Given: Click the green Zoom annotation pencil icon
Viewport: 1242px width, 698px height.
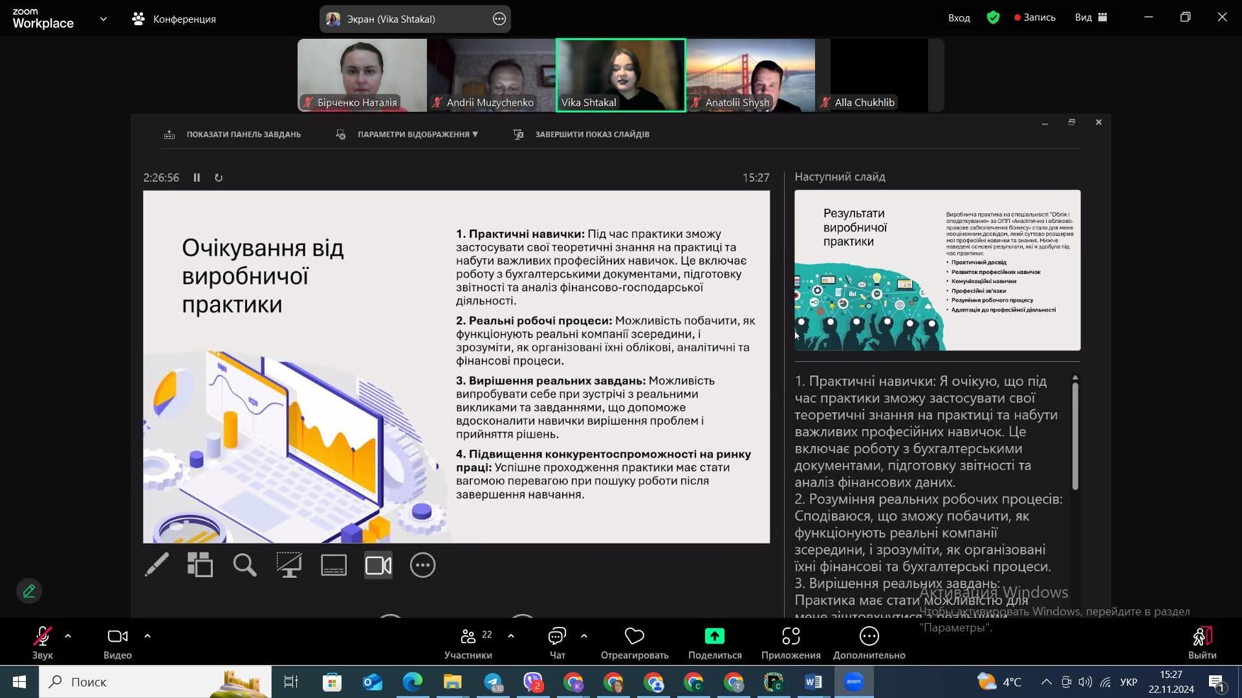Looking at the screenshot, I should [29, 591].
